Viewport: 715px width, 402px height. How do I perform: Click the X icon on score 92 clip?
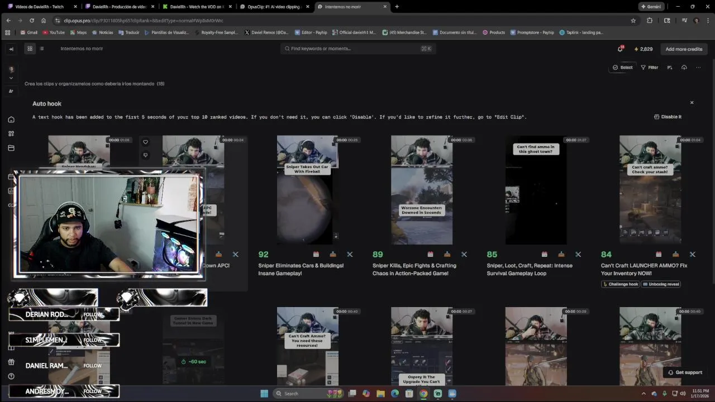(x=350, y=255)
